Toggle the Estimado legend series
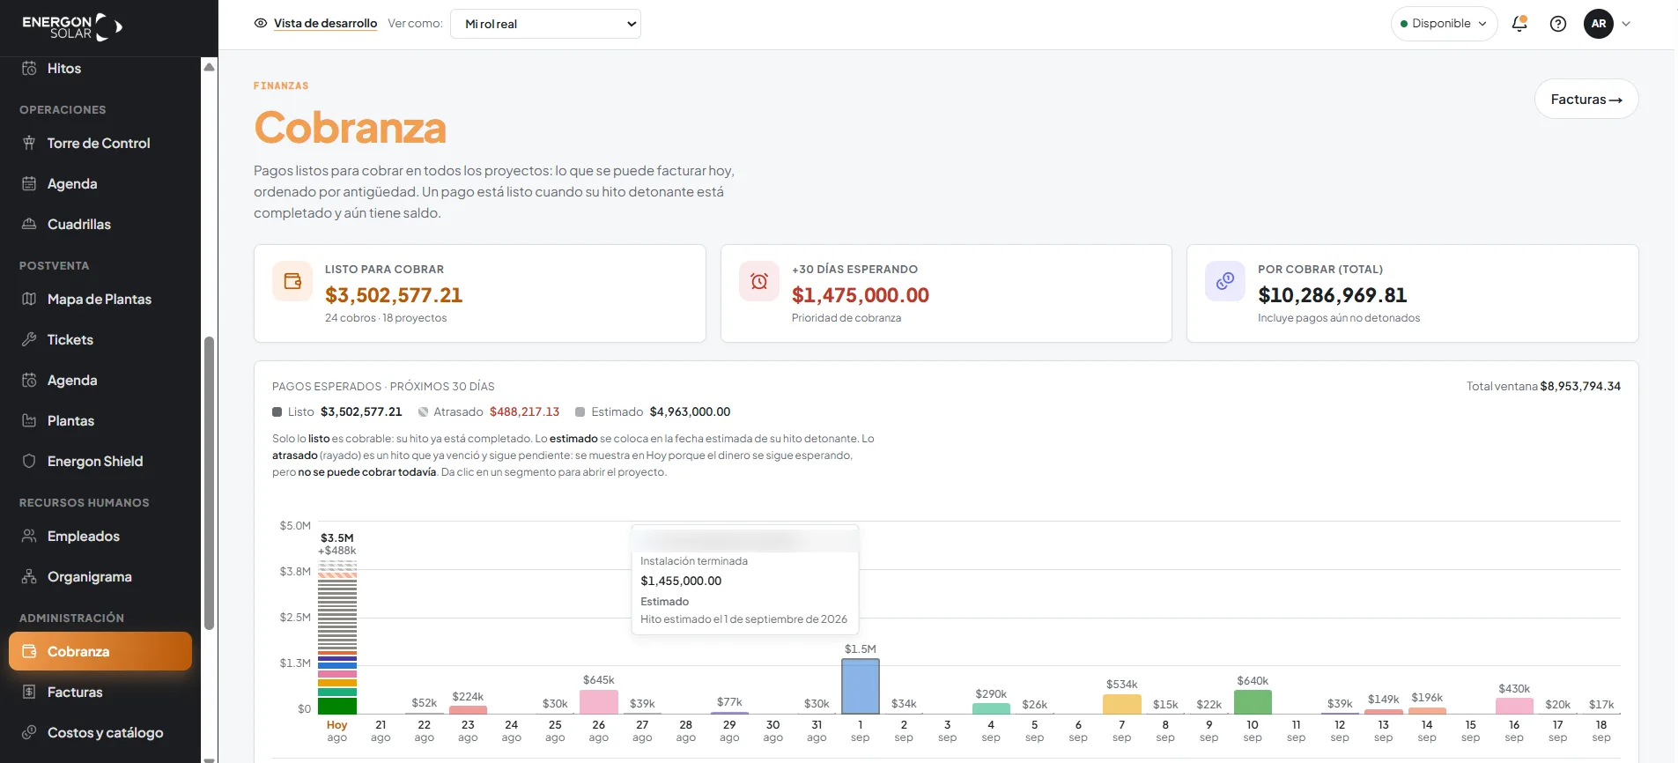The height and width of the screenshot is (763, 1678). [652, 411]
